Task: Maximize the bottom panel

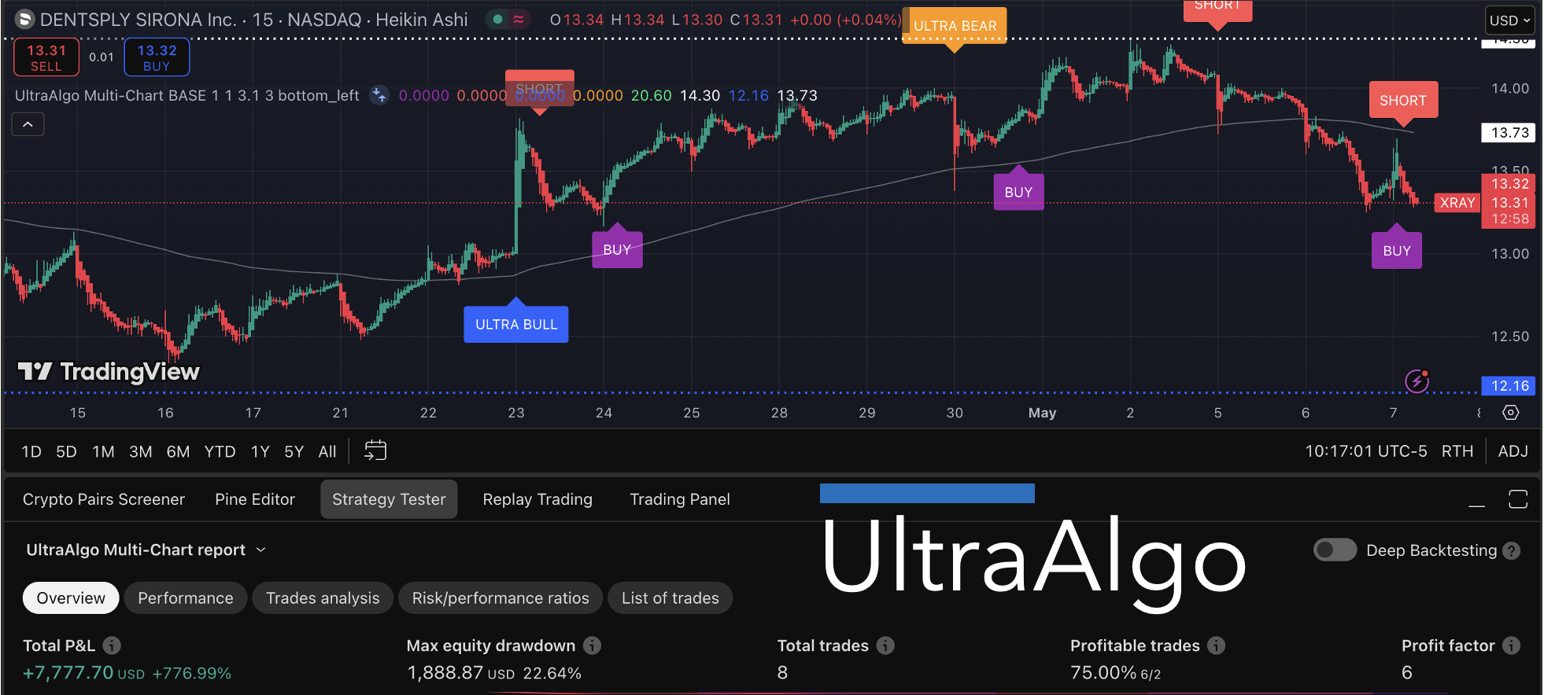Action: tap(1518, 499)
